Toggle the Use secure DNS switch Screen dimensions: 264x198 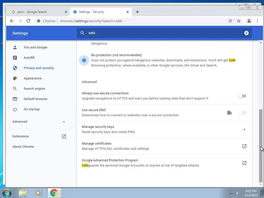click(242, 113)
